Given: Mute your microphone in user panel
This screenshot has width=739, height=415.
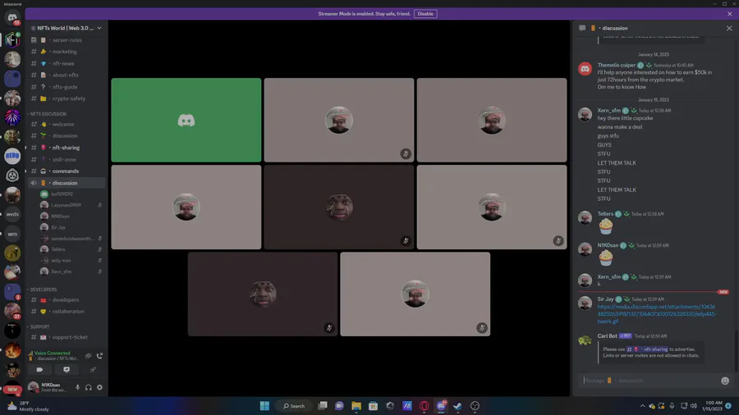Looking at the screenshot, I should pos(77,387).
